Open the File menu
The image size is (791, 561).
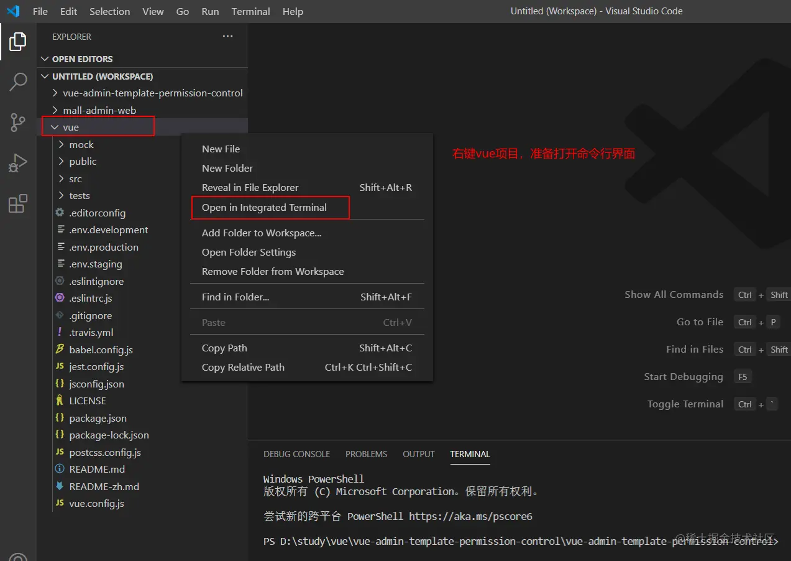point(40,11)
